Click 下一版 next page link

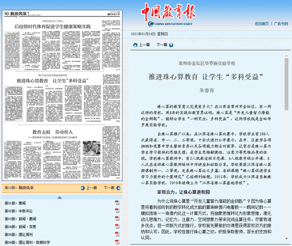click(109, 188)
